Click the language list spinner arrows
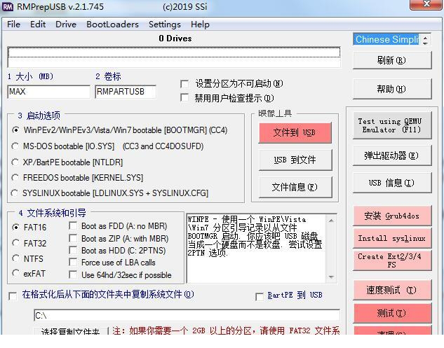Viewport: 444px width, 348px height. [425, 40]
